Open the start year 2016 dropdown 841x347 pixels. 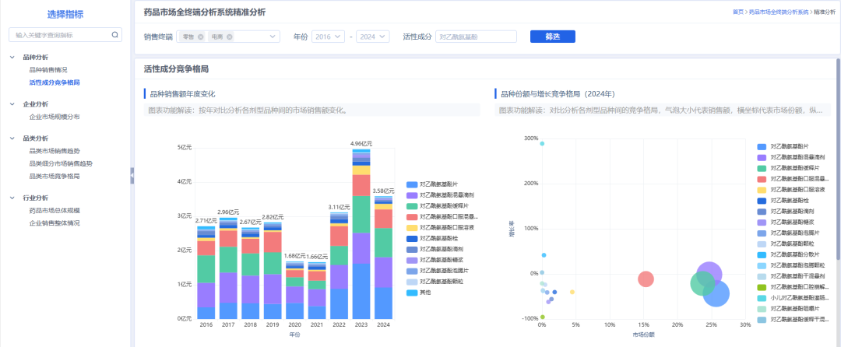click(x=328, y=37)
